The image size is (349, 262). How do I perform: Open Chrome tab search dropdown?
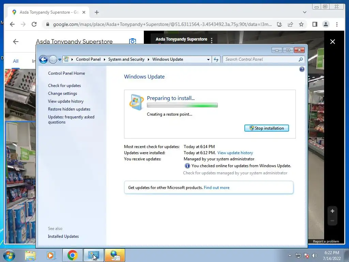tap(305, 12)
